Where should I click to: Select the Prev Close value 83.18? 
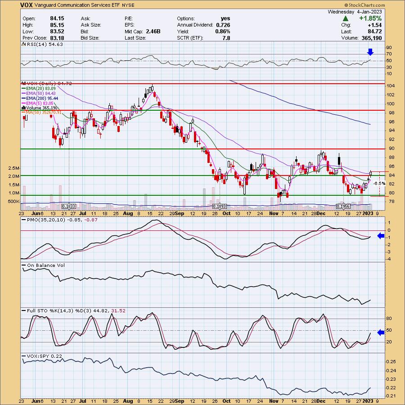coord(57,38)
